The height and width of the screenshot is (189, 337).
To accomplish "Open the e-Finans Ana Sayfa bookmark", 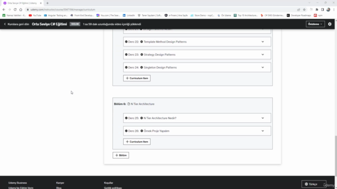I will (176, 15).
